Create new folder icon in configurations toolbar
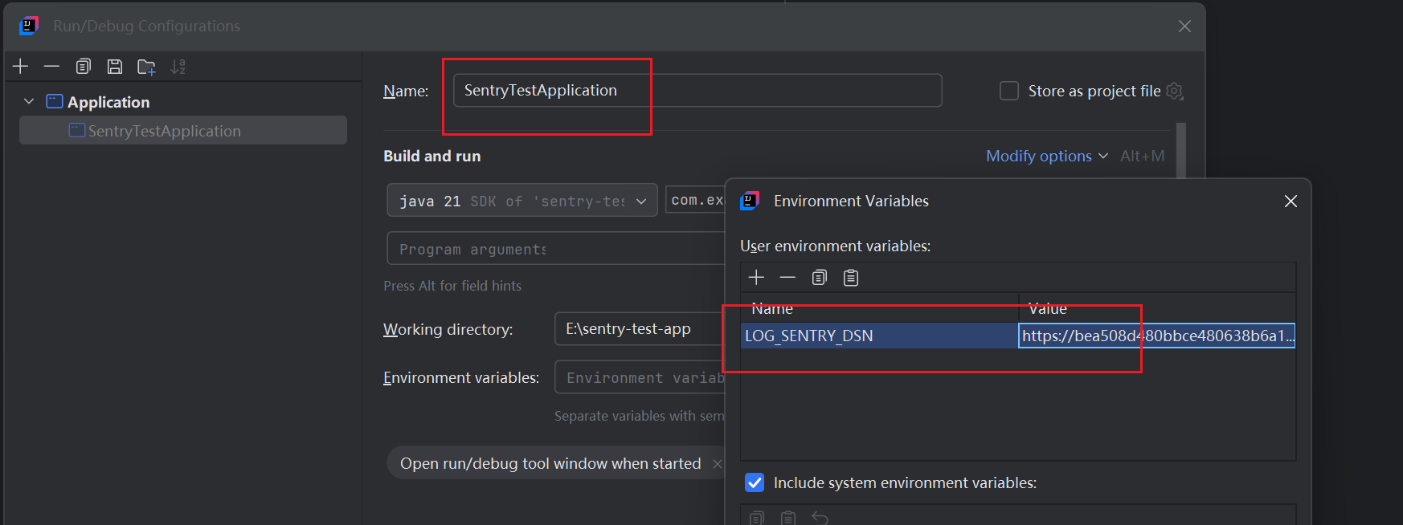 [x=146, y=67]
